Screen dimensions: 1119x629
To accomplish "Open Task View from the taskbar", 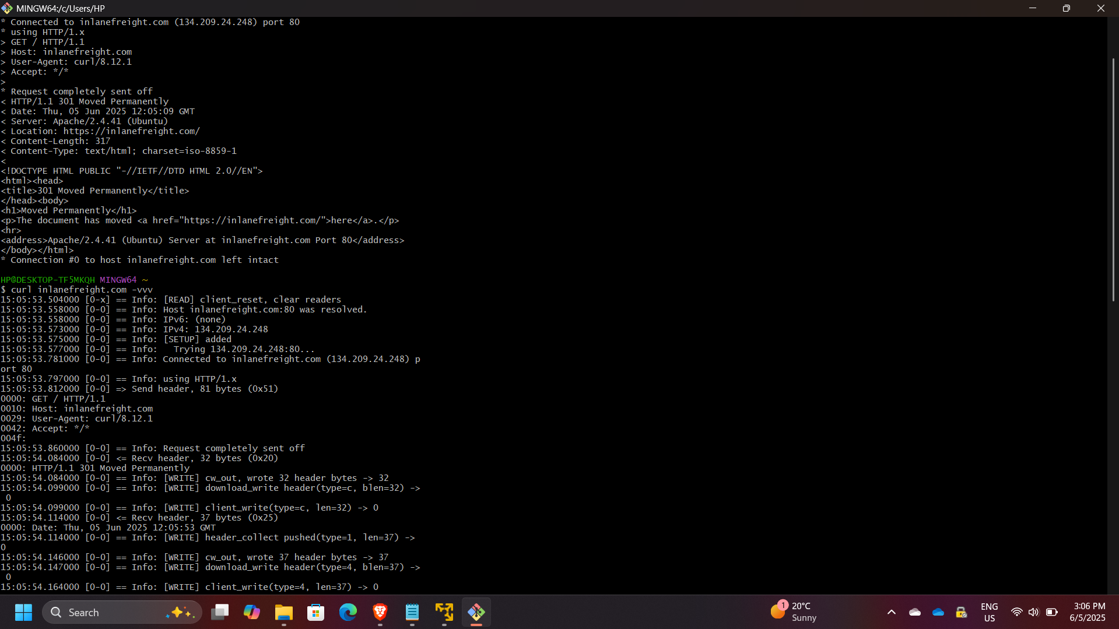I will [x=220, y=613].
